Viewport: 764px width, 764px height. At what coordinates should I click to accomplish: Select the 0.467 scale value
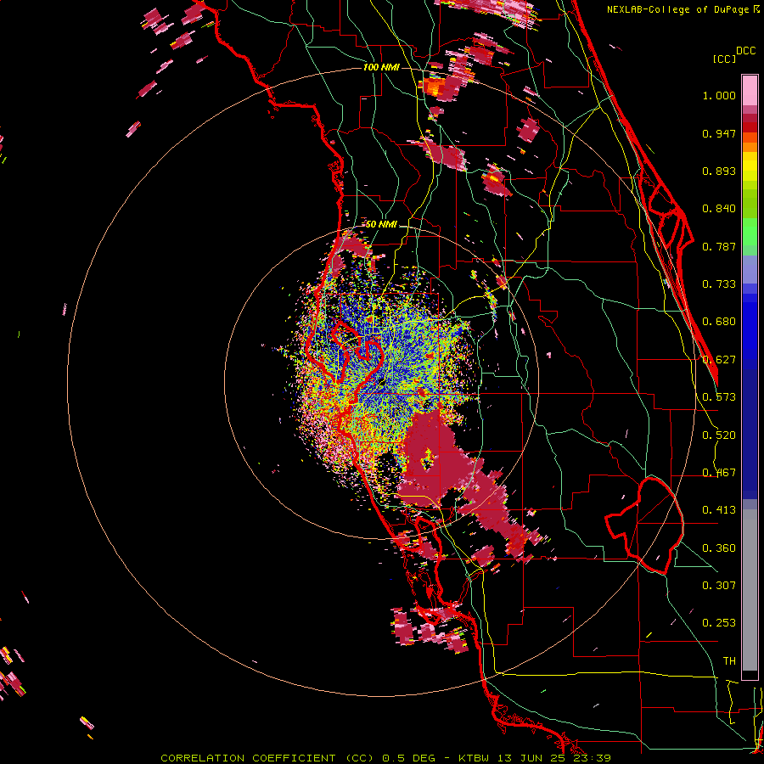719,473
